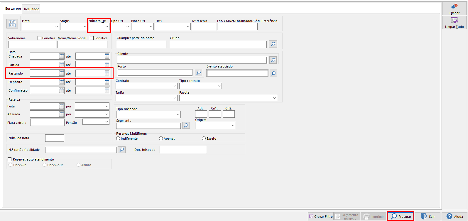468x221 pixels.
Task: Open the Alterada por dropdown
Action: (x=92, y=114)
